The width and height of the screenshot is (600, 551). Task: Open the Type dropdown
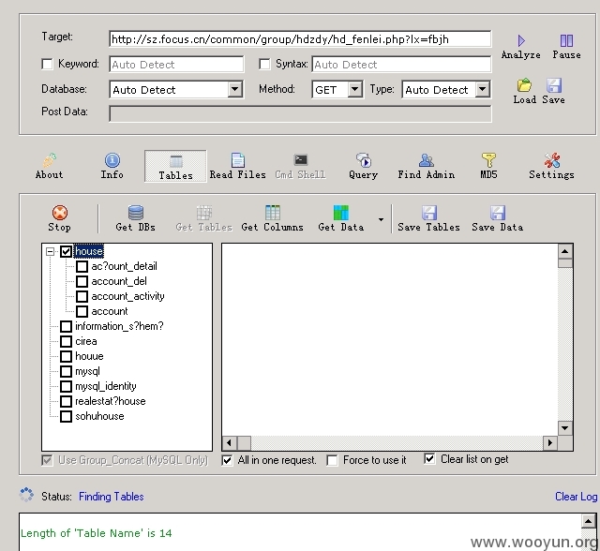tap(483, 90)
